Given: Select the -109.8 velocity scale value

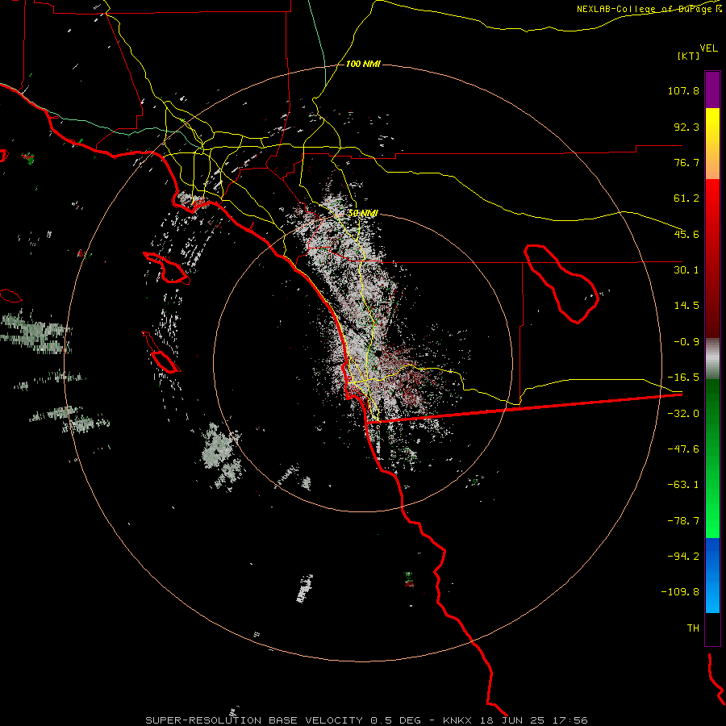Looking at the screenshot, I should point(680,592).
